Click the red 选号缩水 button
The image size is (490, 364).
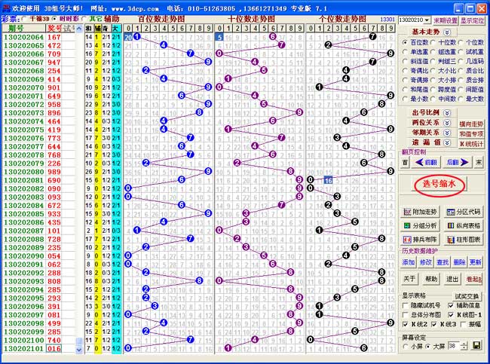pyautogui.click(x=443, y=184)
